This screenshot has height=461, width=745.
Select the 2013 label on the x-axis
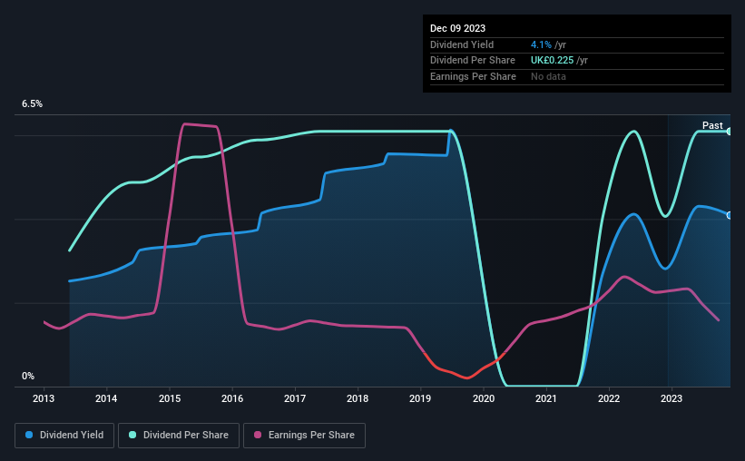(x=44, y=398)
